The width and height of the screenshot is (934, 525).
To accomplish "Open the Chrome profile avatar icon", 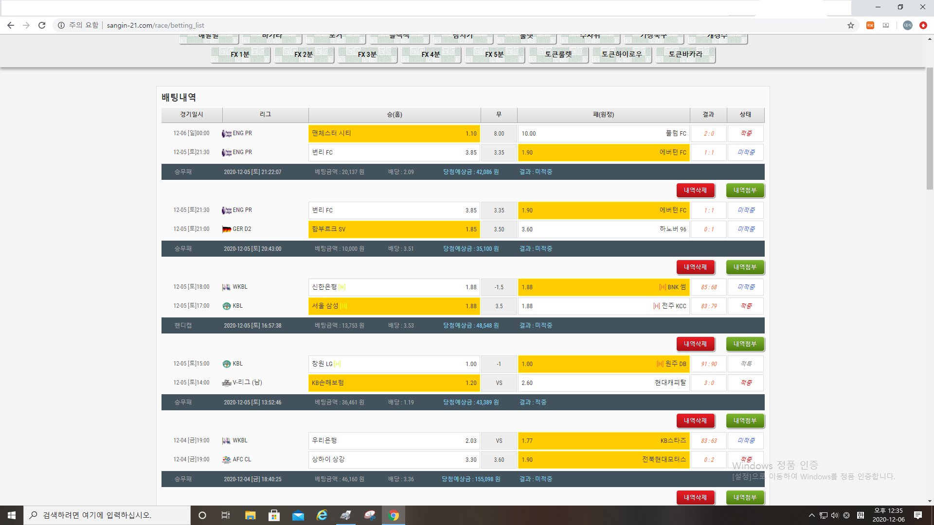I will pyautogui.click(x=907, y=25).
